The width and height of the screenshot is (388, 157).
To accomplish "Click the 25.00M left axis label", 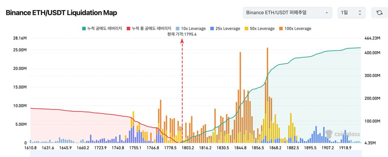I will [20, 50].
